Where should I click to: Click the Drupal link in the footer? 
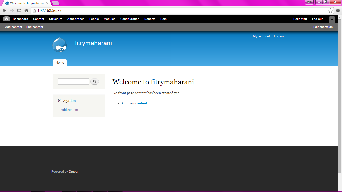pyautogui.click(x=74, y=172)
